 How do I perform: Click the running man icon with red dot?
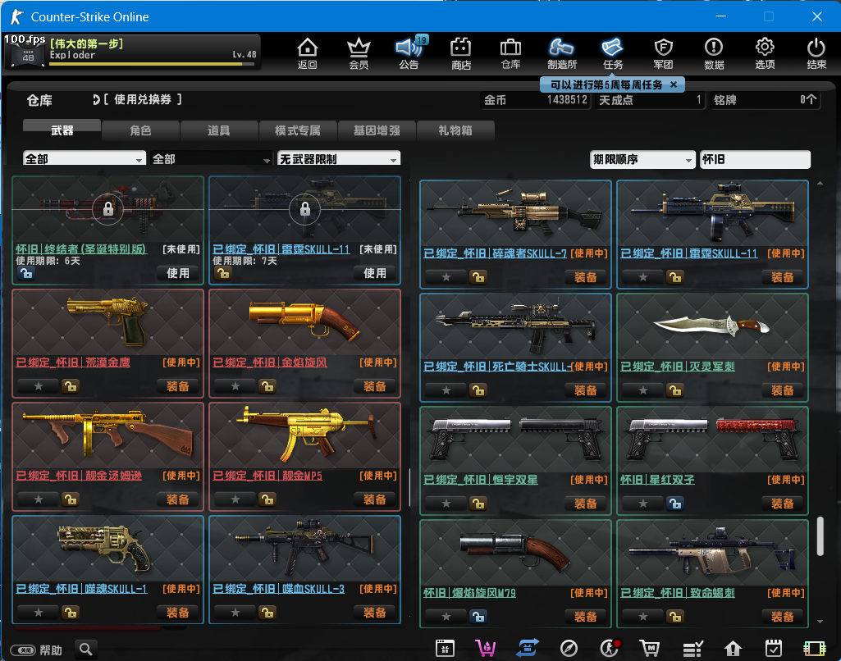tap(610, 649)
